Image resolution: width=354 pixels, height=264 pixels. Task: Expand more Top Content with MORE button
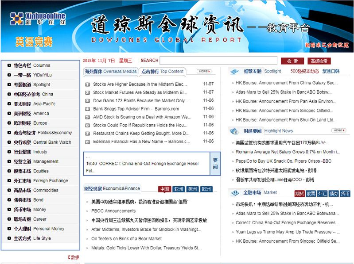pyautogui.click(x=204, y=71)
